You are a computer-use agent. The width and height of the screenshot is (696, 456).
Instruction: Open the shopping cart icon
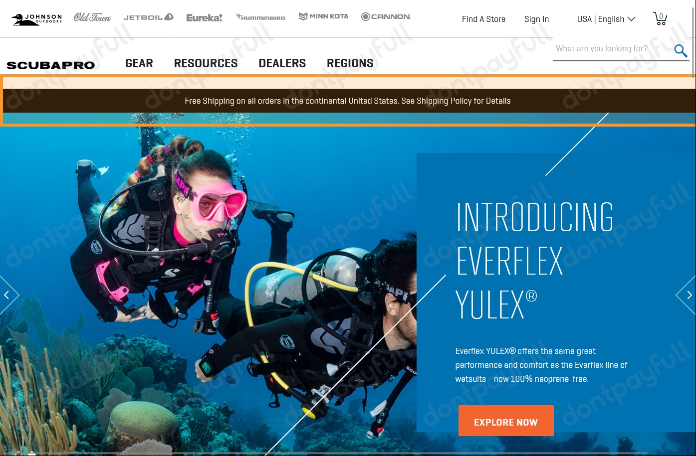point(660,18)
